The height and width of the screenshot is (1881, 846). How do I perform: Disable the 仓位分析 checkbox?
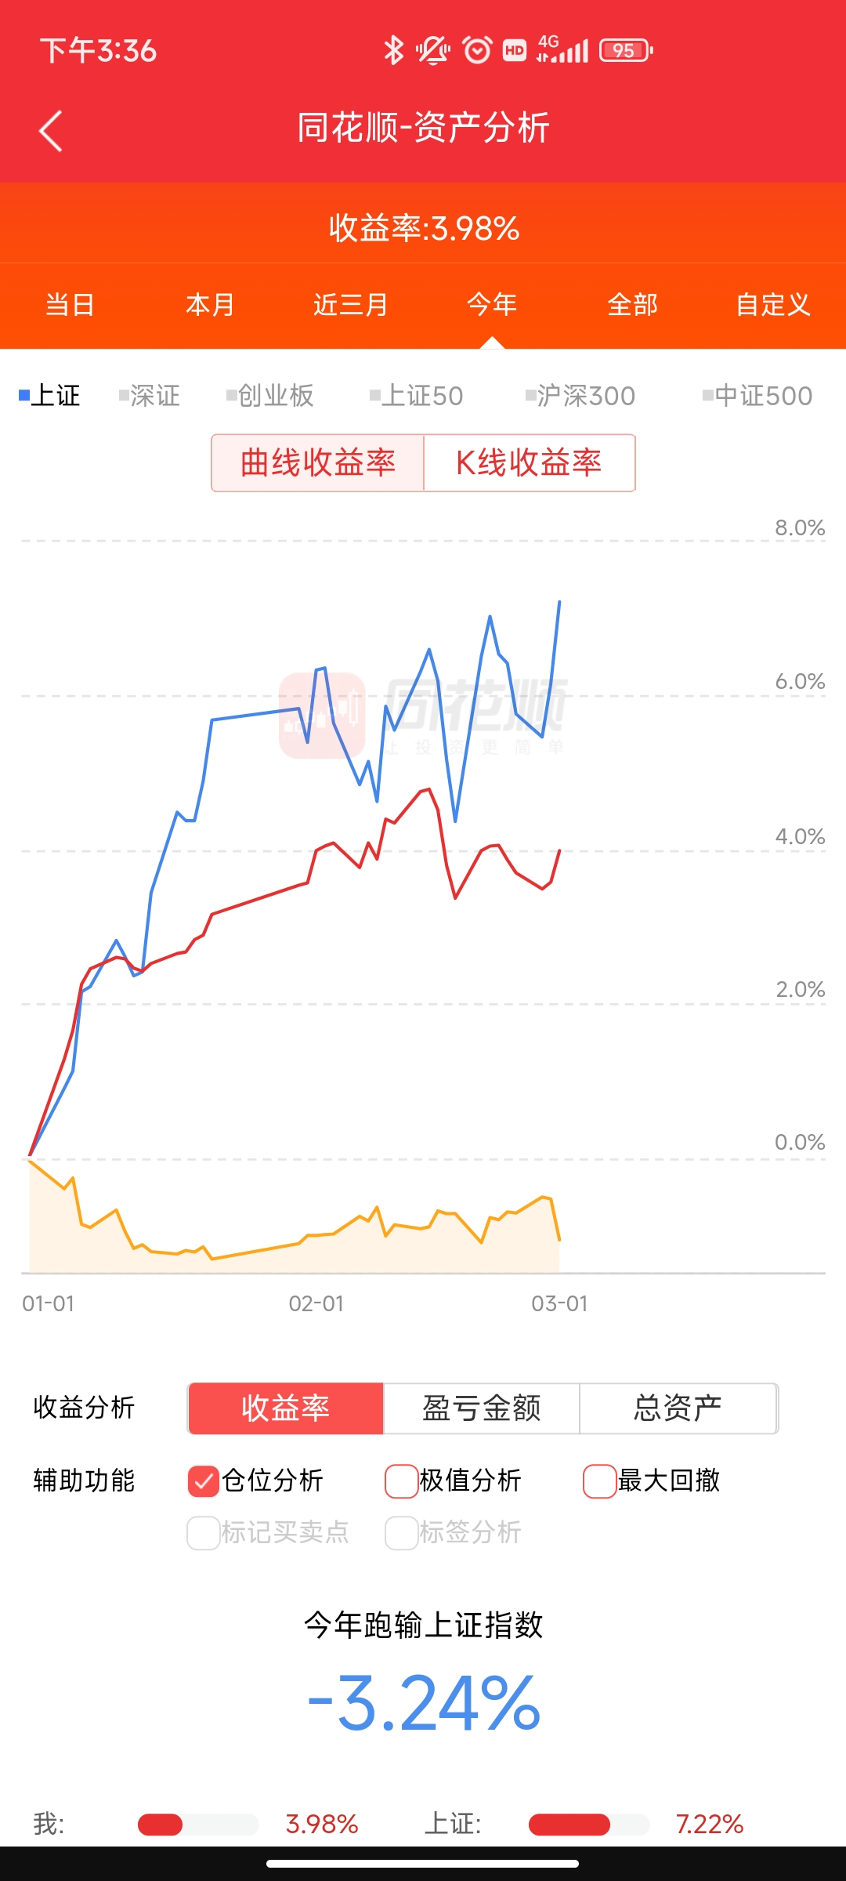[x=204, y=1481]
